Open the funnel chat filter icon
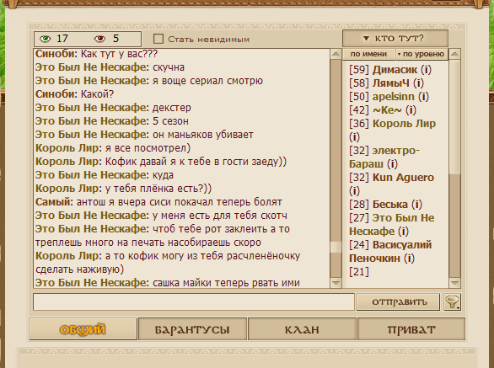This screenshot has height=368, width=494. [452, 301]
